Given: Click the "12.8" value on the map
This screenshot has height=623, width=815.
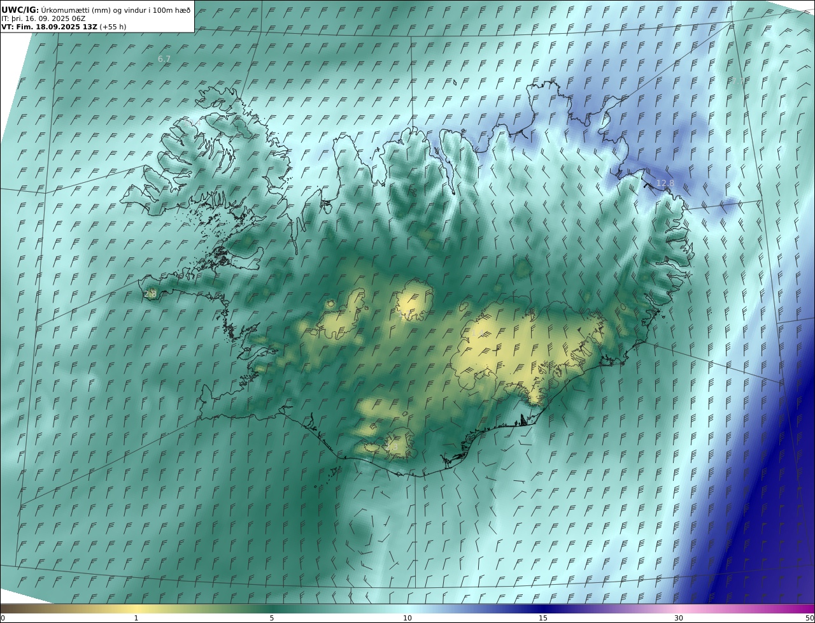Looking at the screenshot, I should 665,183.
